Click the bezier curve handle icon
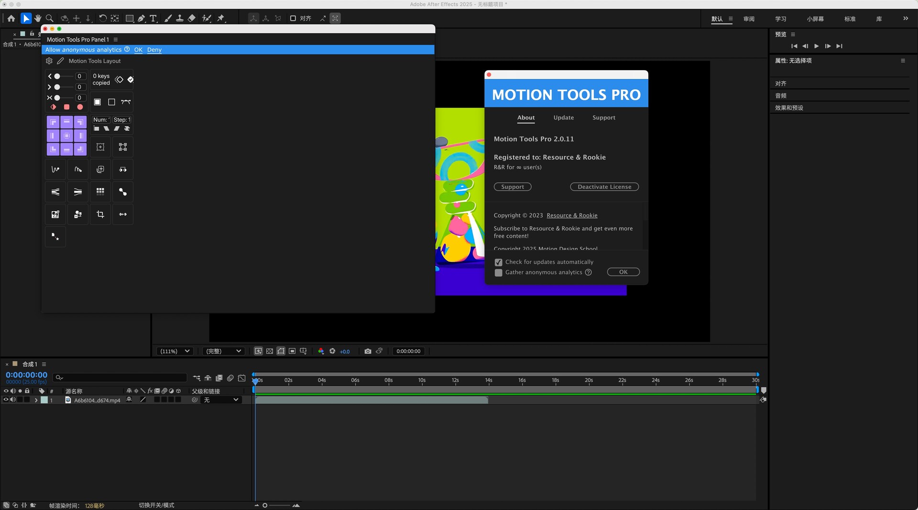918x510 pixels. coord(126,102)
